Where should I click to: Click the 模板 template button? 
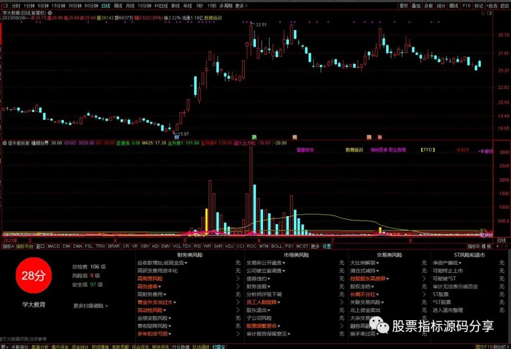tap(486, 246)
